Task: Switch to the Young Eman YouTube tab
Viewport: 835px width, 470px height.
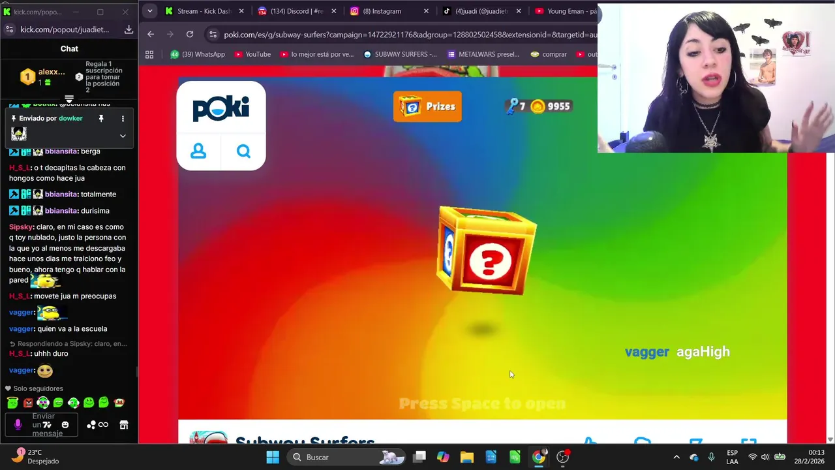Action: [x=565, y=11]
